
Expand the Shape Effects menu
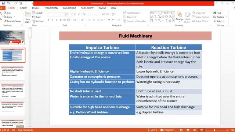pos(201,21)
